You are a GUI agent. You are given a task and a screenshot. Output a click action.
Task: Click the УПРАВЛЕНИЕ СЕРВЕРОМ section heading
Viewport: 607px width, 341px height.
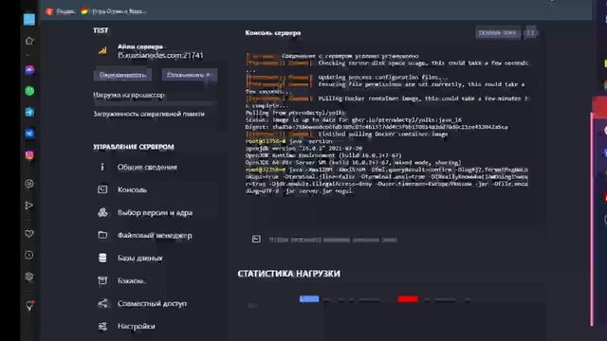[x=134, y=147]
